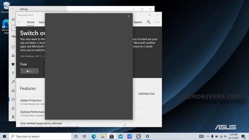Open Recovery icon in Settings sidebar
This screenshot has width=249, height=140.
click(x=13, y=91)
